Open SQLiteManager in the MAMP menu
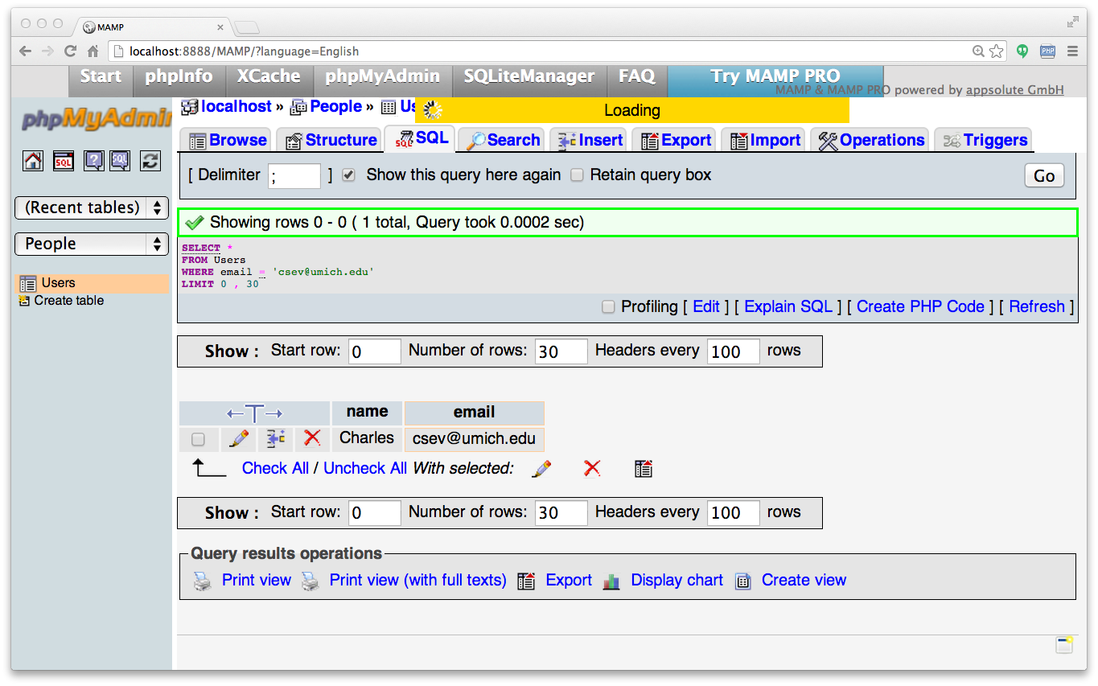The height and width of the screenshot is (686, 1098). pyautogui.click(x=529, y=76)
